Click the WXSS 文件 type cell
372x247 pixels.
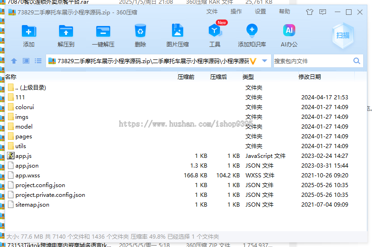coord(260,175)
